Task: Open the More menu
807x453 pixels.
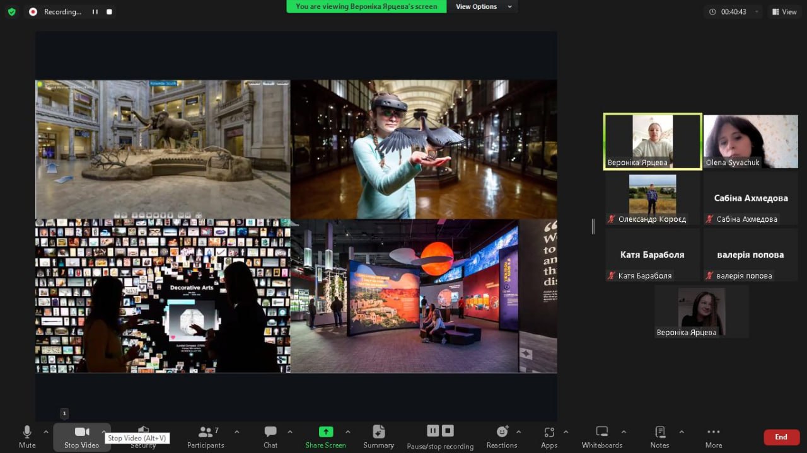Action: (x=714, y=437)
